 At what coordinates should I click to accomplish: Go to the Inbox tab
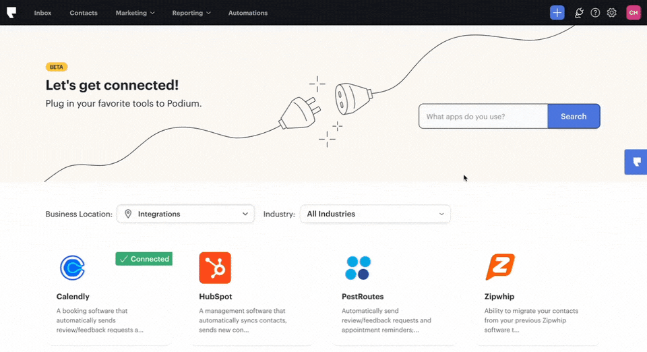tap(42, 13)
